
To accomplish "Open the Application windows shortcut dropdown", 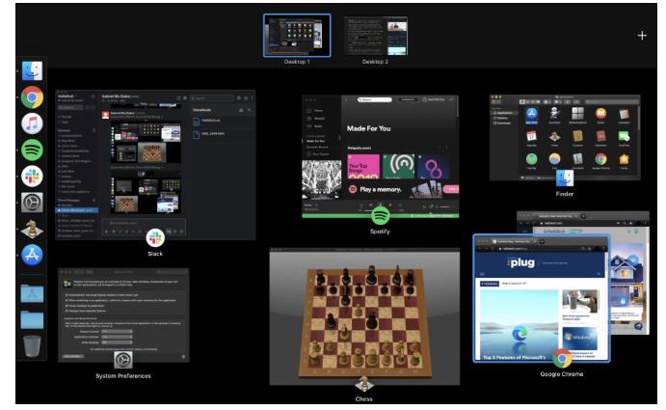I will (x=117, y=337).
